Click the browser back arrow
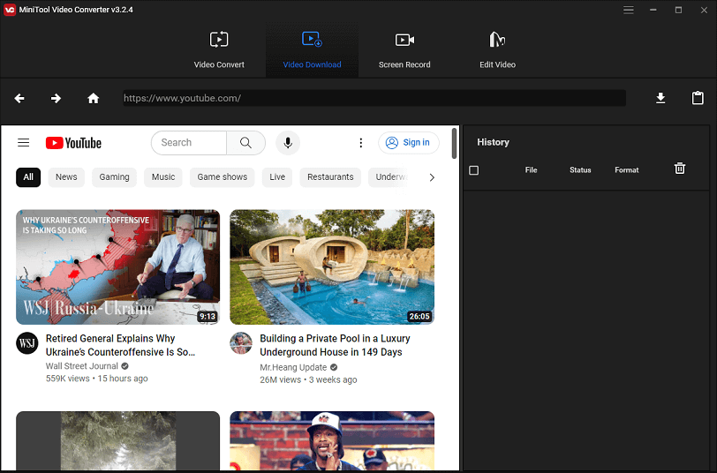 (x=19, y=98)
